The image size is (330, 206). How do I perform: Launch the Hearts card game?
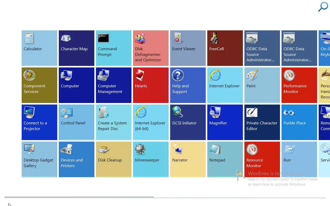(x=151, y=85)
